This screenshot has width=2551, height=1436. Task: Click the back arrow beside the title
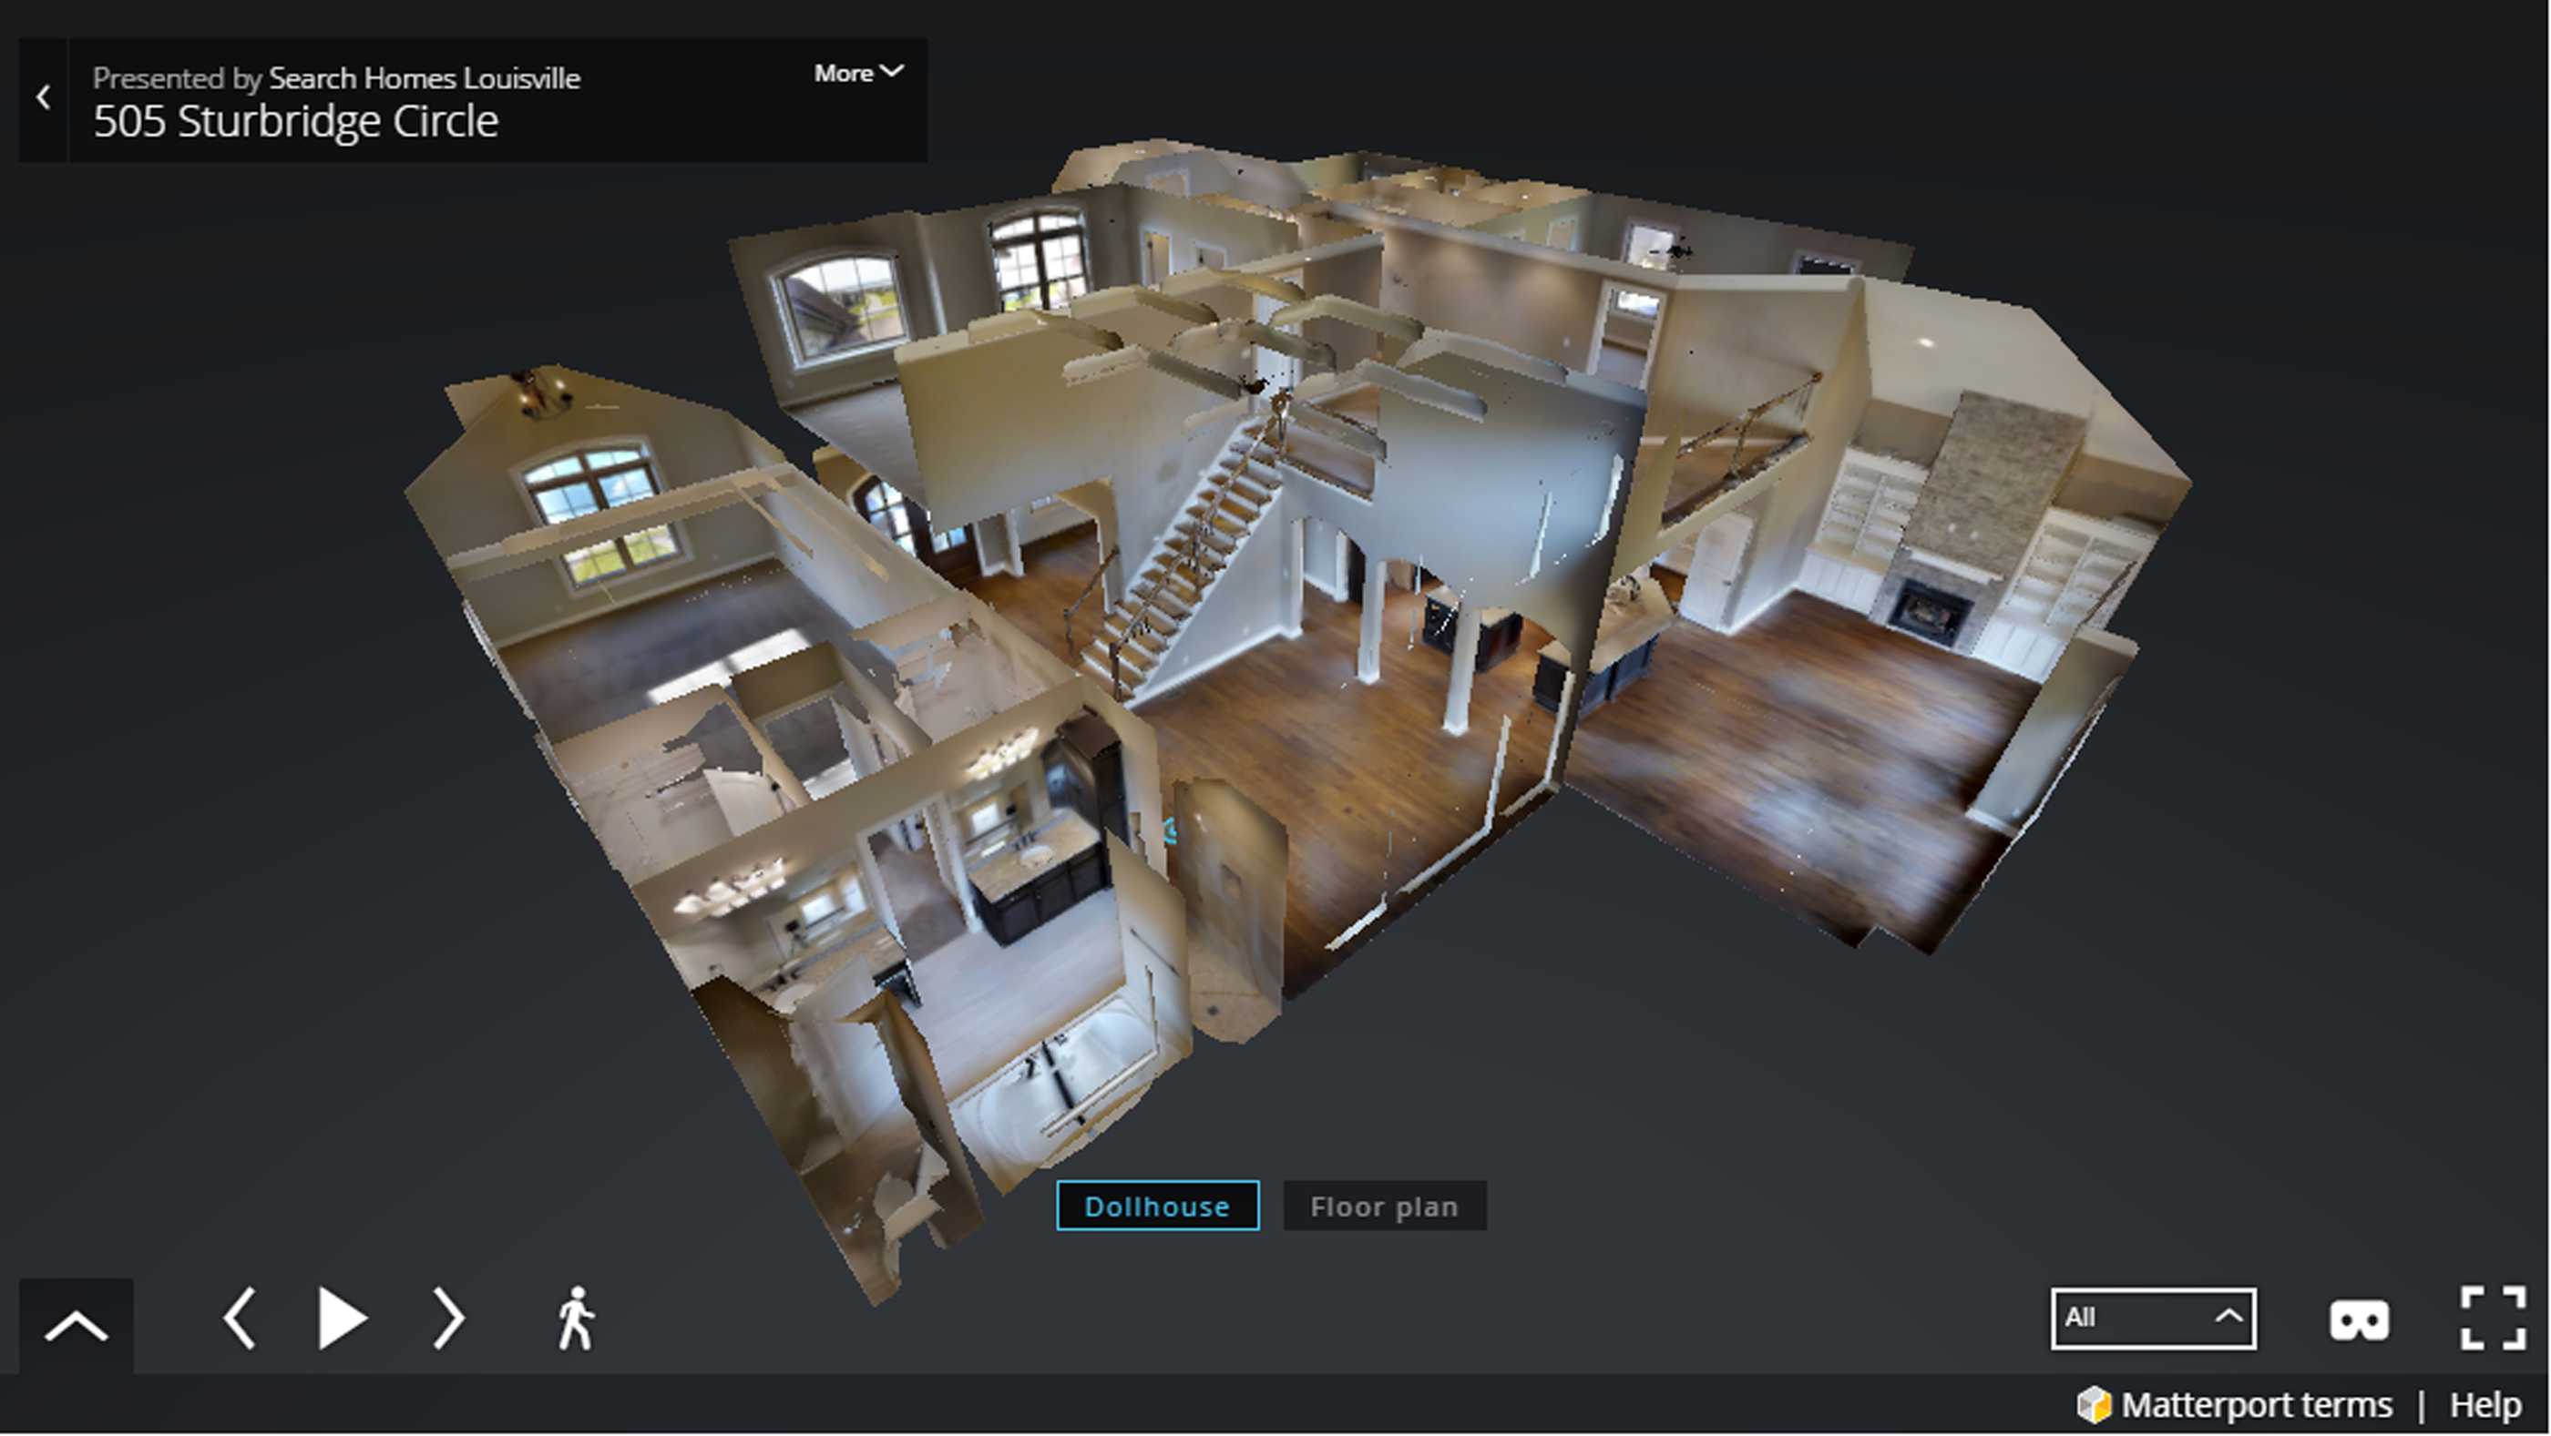point(44,98)
